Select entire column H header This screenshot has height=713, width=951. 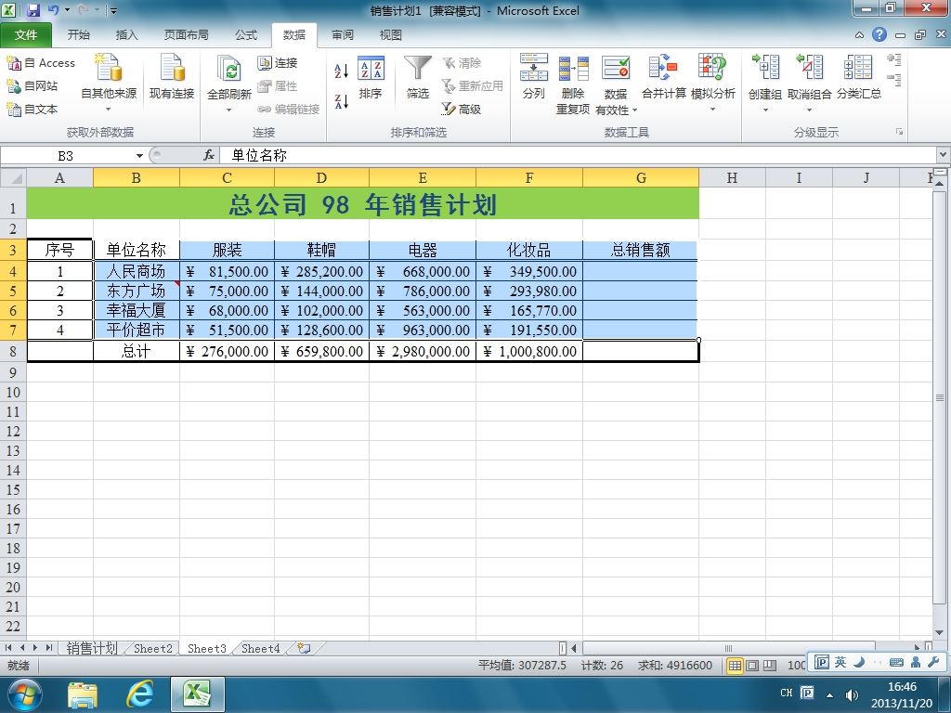[x=732, y=177]
